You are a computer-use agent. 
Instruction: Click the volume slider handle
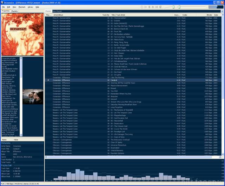click(x=173, y=7)
